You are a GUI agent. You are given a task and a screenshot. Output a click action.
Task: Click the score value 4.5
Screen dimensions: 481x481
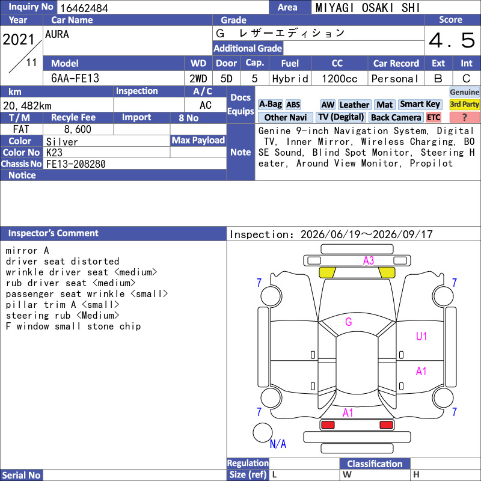pyautogui.click(x=452, y=40)
